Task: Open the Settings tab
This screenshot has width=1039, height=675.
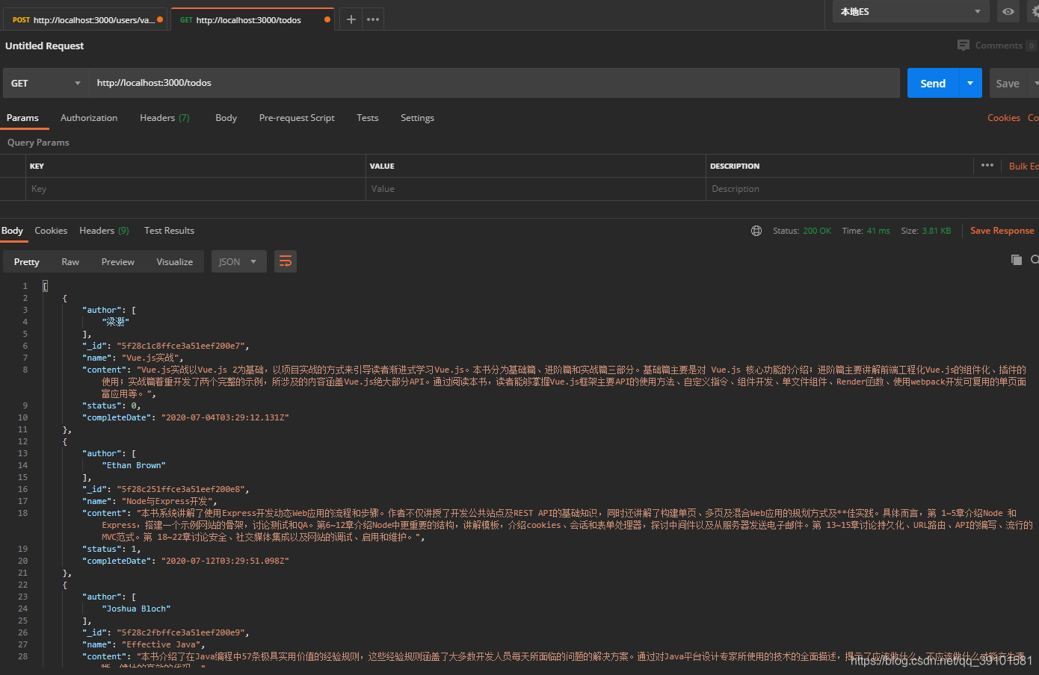Action: (x=417, y=118)
